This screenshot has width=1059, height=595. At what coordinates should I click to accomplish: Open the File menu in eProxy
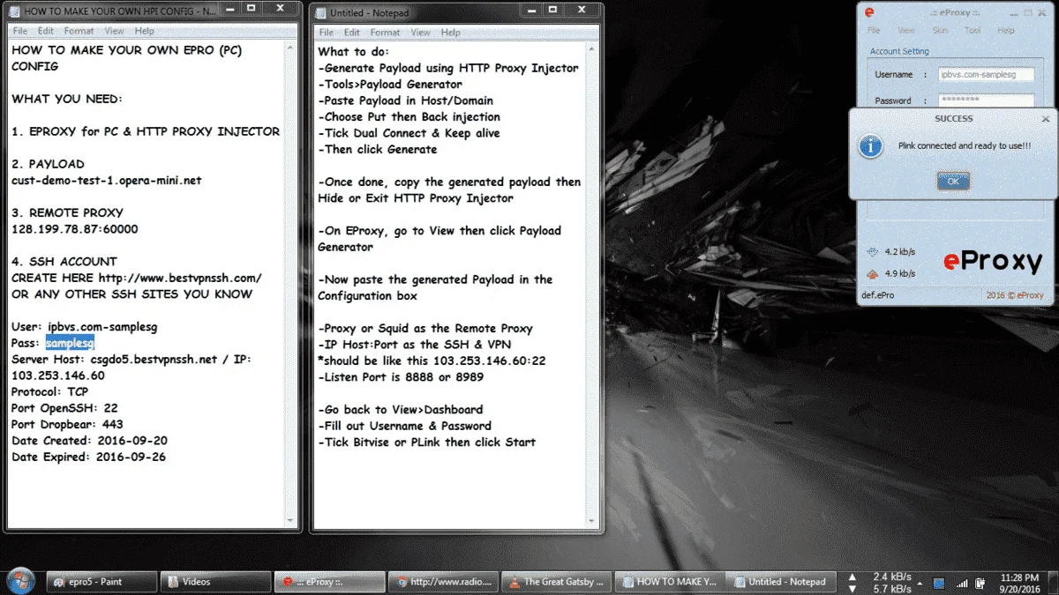[x=873, y=30]
